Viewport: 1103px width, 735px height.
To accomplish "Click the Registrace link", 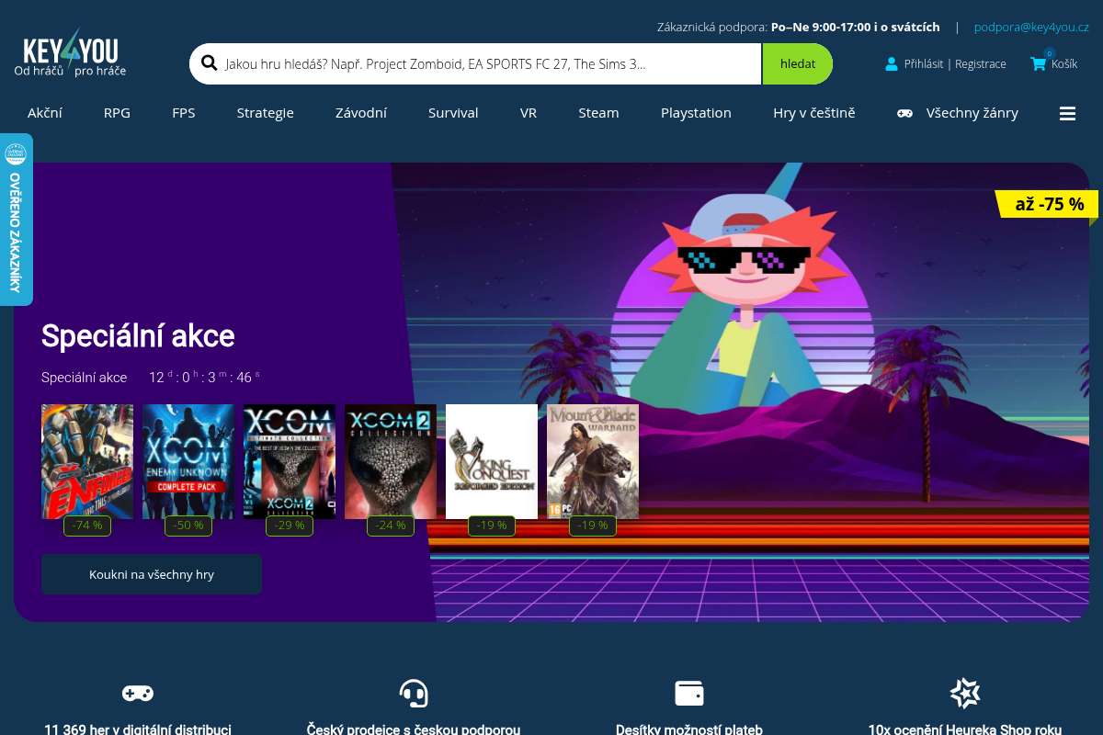I will pyautogui.click(x=981, y=64).
